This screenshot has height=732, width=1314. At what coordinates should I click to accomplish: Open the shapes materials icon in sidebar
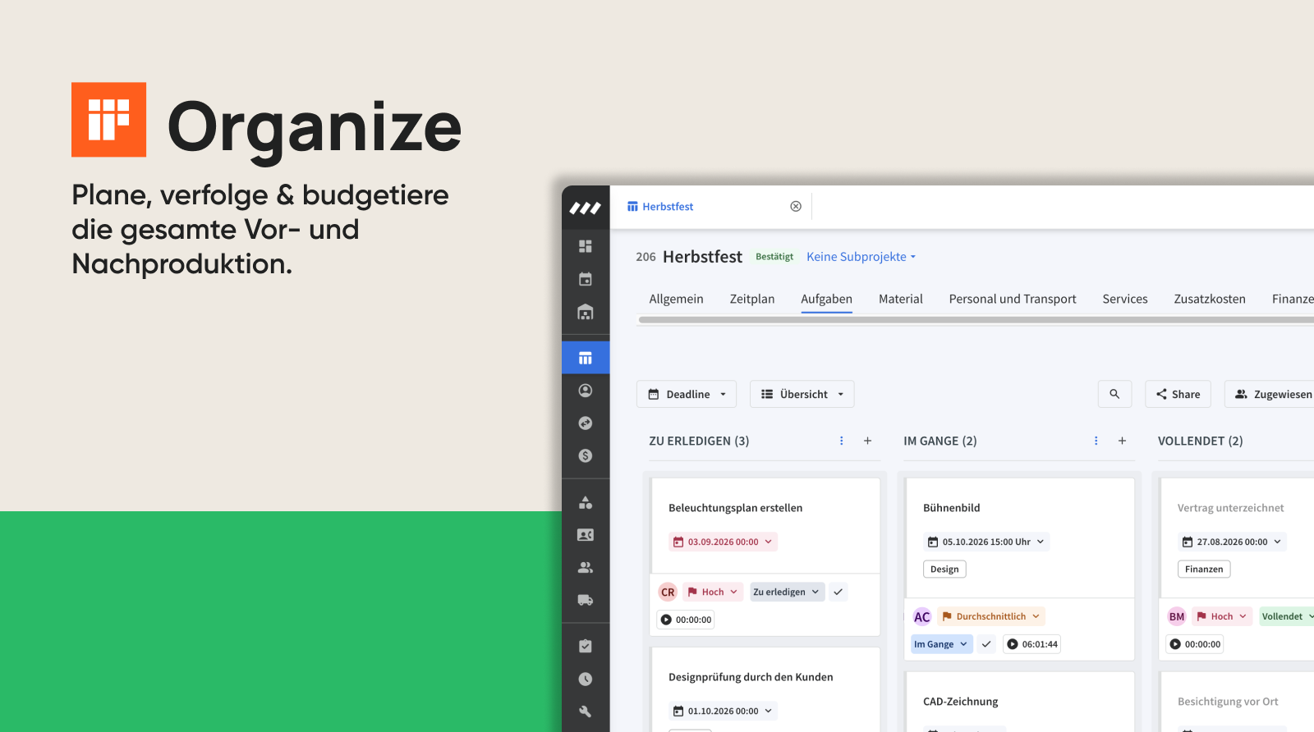pos(586,502)
